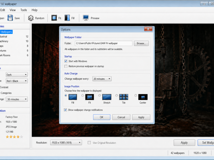The height and width of the screenshot is (160, 214).
Task: Set rating to the first star
Action: click(7, 137)
